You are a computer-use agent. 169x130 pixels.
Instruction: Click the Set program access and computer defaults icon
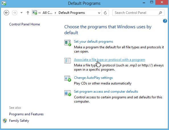point(68,93)
